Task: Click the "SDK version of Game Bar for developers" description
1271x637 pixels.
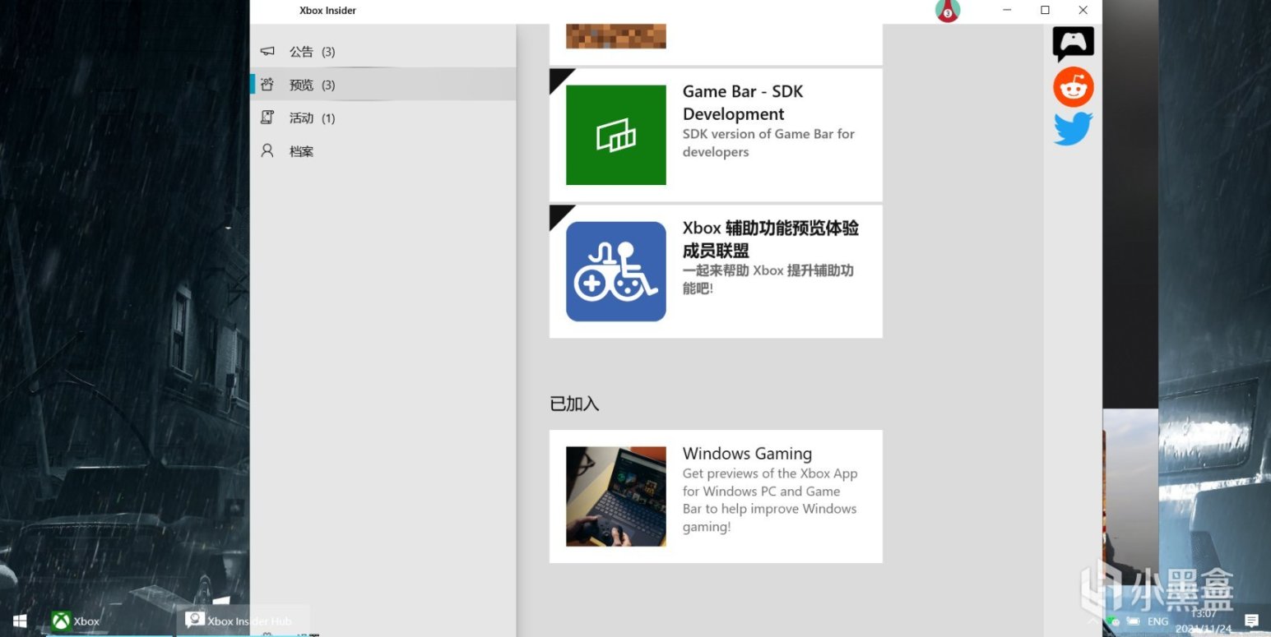Action: pos(768,143)
